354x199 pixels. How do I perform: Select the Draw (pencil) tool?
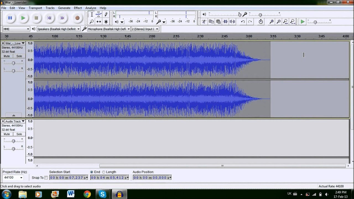(x=106, y=15)
